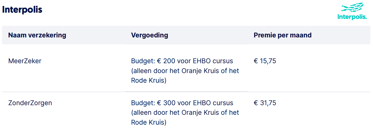This screenshot has width=373, height=136.
Task: Click the Interpolis fish logo icon
Action: [x=352, y=7]
